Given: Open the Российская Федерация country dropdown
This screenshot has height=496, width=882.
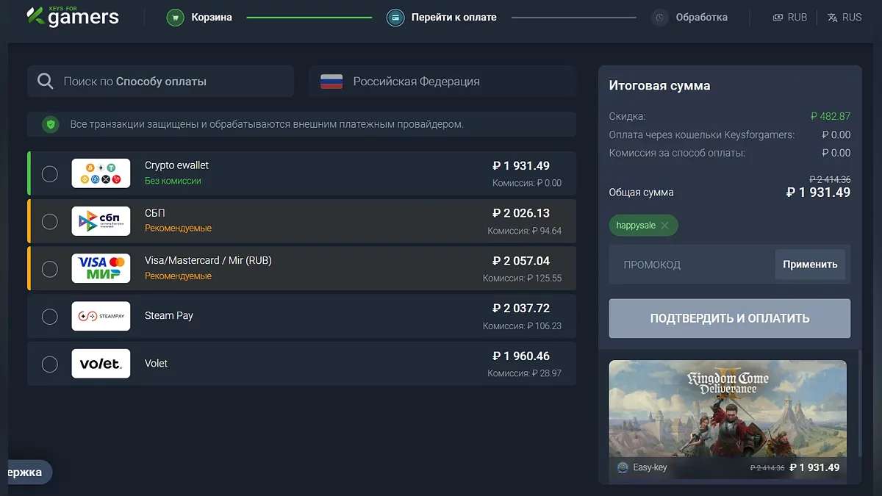Looking at the screenshot, I should click(442, 82).
